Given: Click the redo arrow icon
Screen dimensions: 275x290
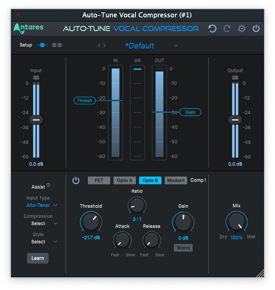Looking at the screenshot, I should (227, 29).
